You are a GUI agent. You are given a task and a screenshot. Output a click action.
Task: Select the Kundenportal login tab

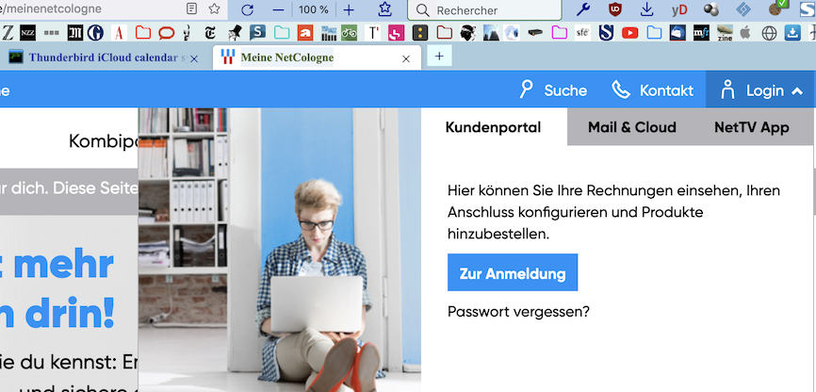coord(494,127)
